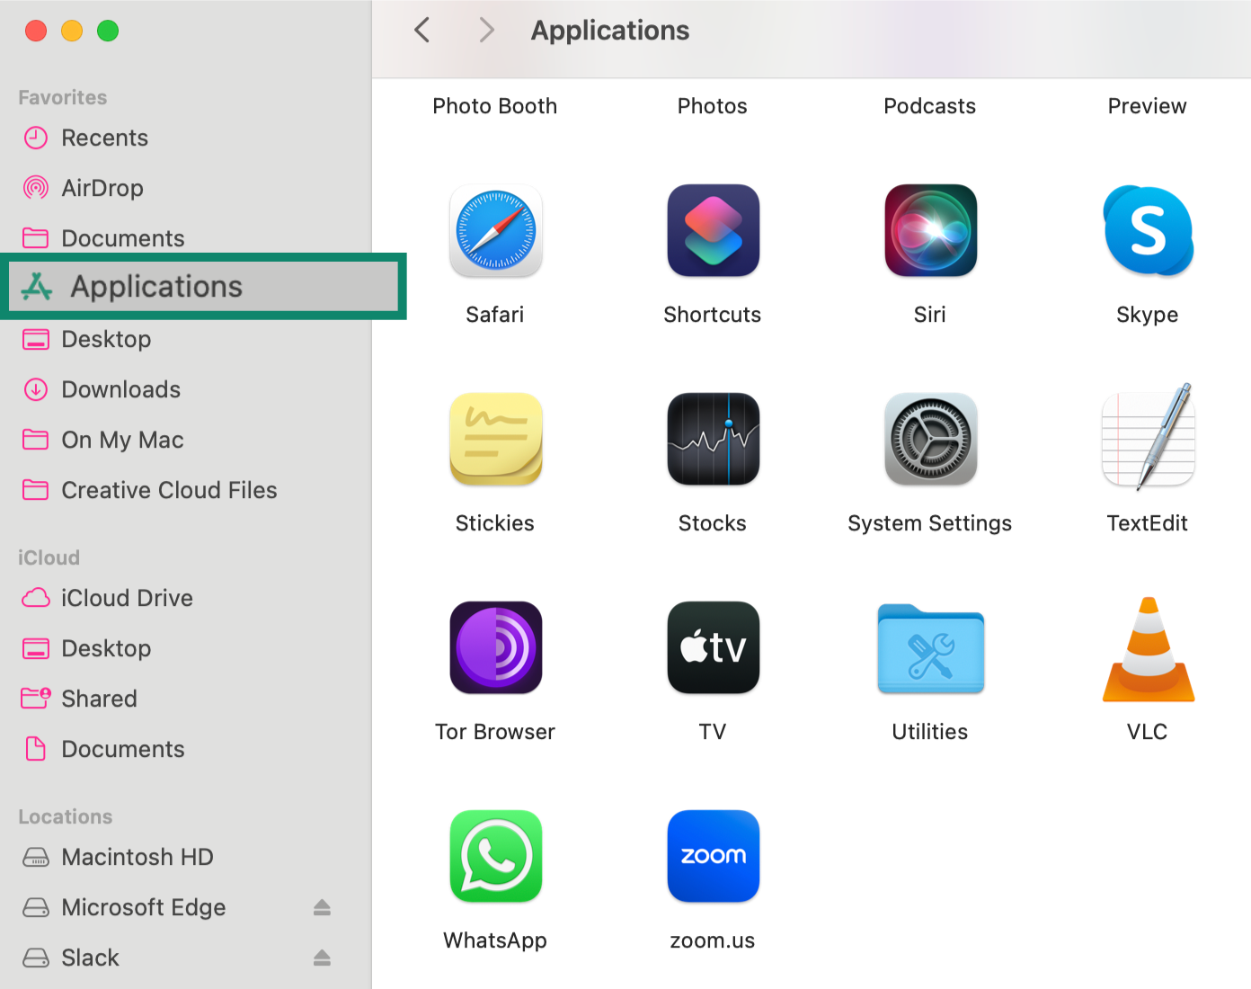The image size is (1251, 989).
Task: Eject the Microsoft Edge disk
Action: click(x=322, y=907)
